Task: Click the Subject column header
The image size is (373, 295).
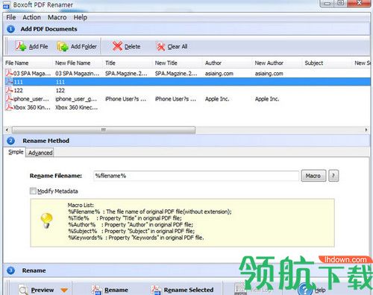Action: (327, 63)
